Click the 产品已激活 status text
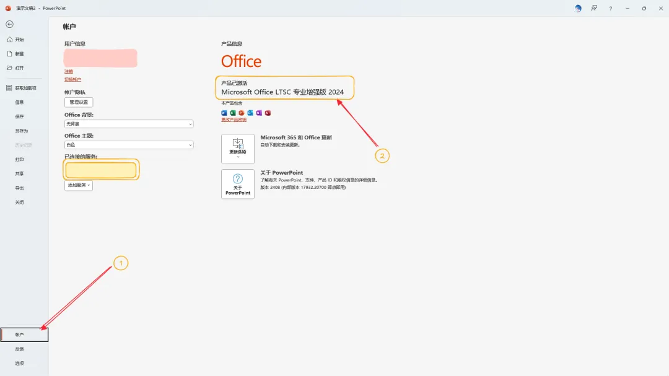 coord(234,83)
